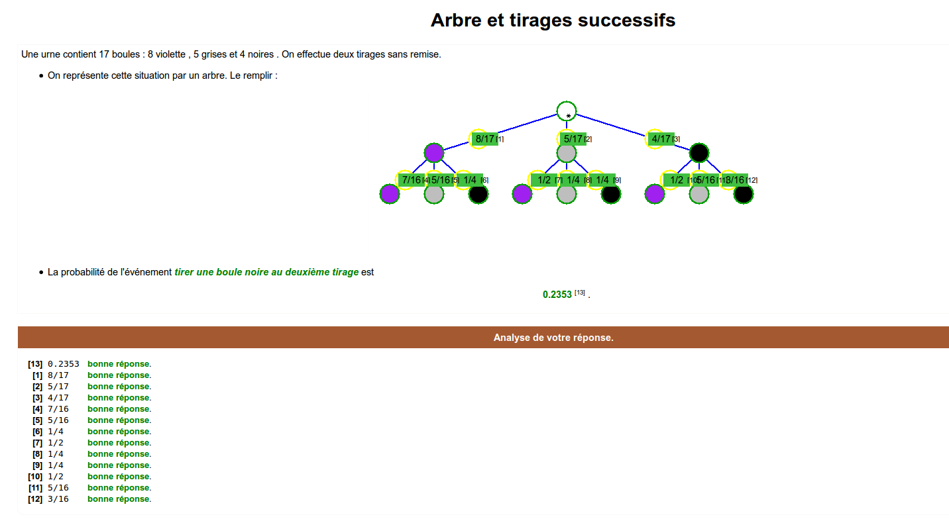Click the black leaf node below 3/16
The height and width of the screenshot is (521, 949).
(x=743, y=194)
